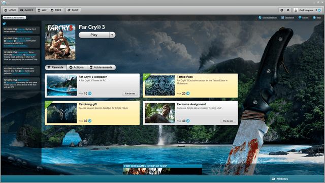Open the Find Our Games on Uplay Shop banner

click(162, 169)
